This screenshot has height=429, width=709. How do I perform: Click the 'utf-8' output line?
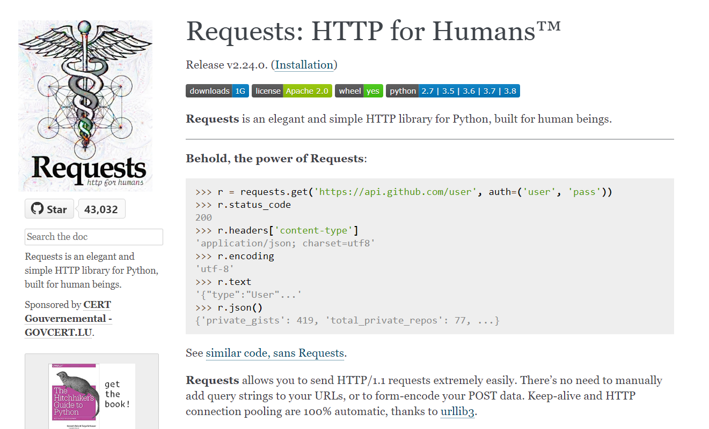[x=215, y=269]
